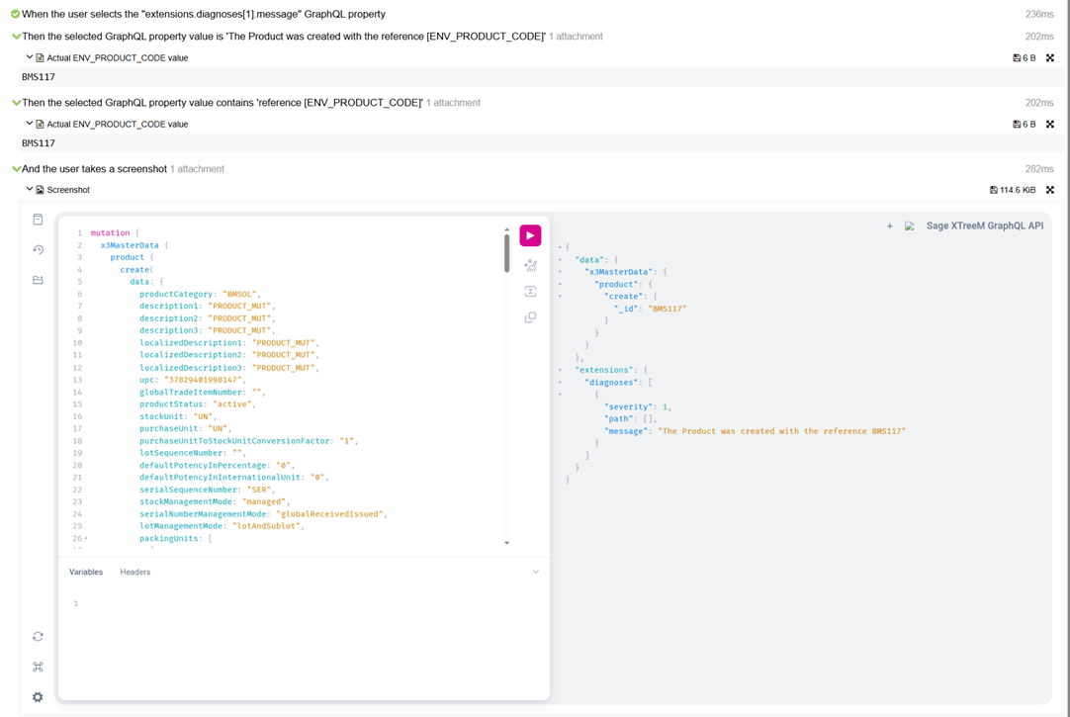This screenshot has width=1070, height=717.
Task: Click the Merge fragments icon
Action: click(x=530, y=292)
